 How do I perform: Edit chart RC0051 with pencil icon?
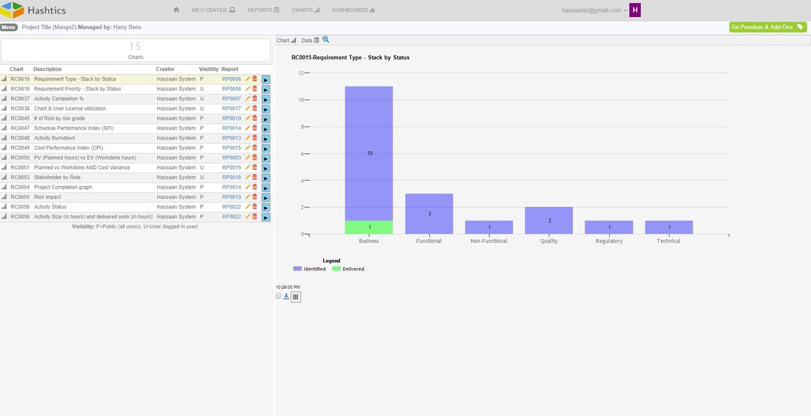pos(247,167)
